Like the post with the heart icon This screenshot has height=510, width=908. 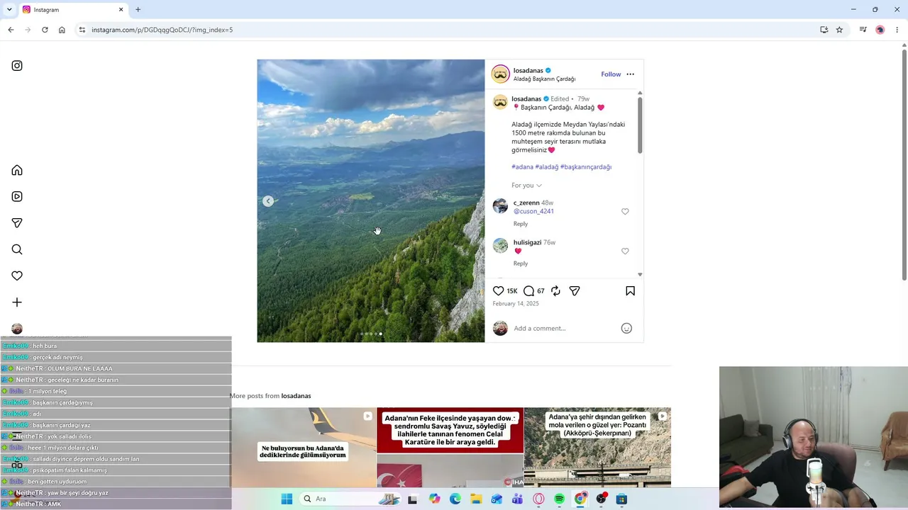pos(499,291)
